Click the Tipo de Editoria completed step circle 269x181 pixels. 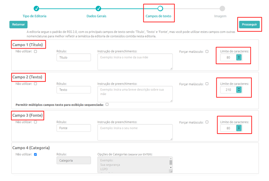click(x=36, y=8)
